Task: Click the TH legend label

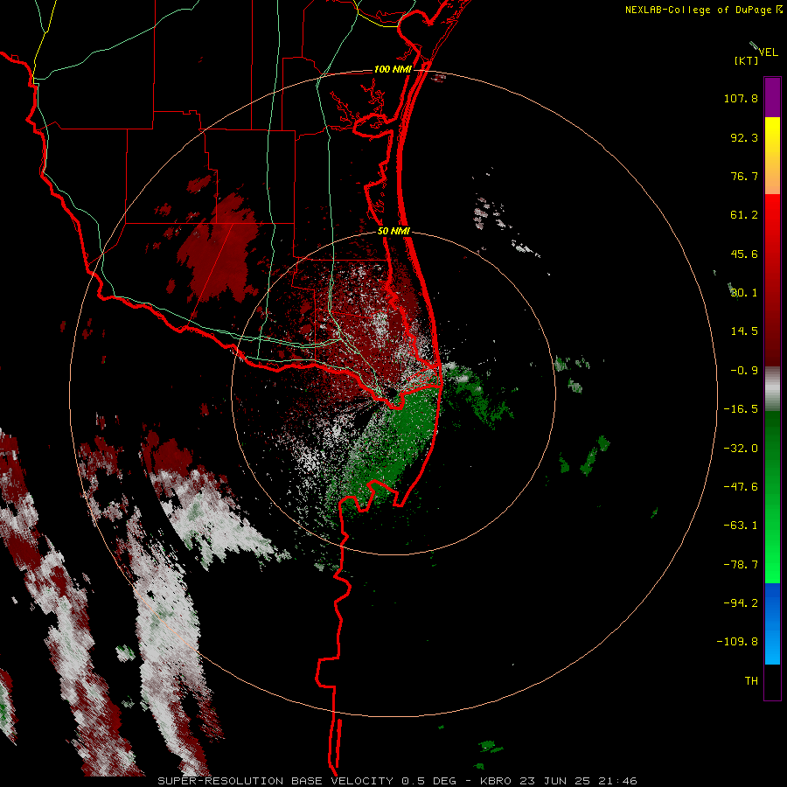Action: 751,681
